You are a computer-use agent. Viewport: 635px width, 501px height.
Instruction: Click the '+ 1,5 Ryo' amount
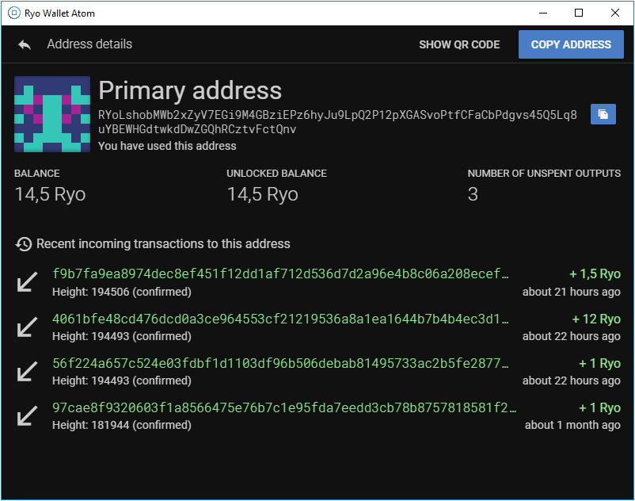coord(595,274)
